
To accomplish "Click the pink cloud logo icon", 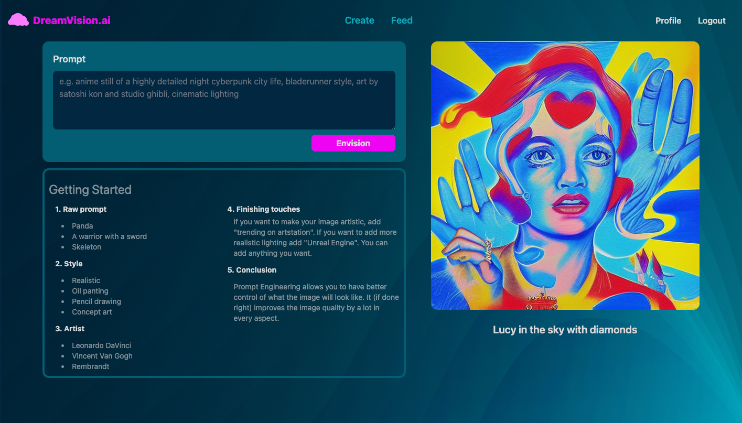I will point(18,20).
